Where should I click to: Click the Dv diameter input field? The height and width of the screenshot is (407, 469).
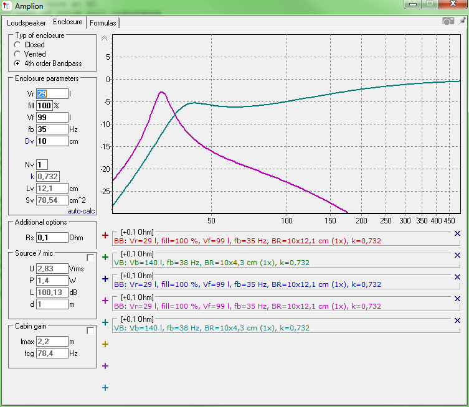(x=52, y=141)
